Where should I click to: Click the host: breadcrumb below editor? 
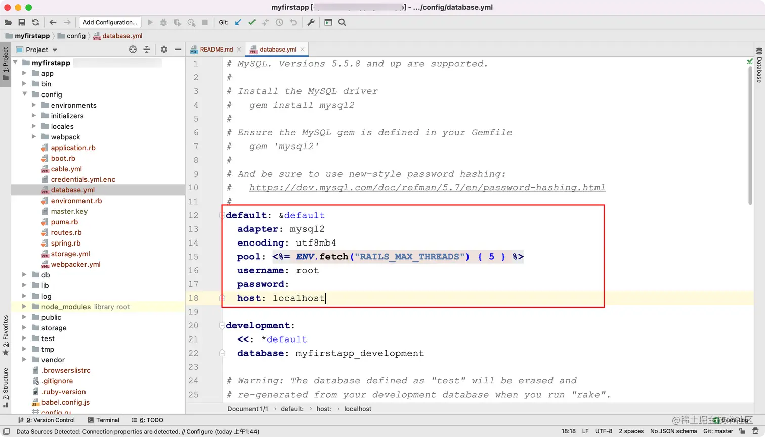pyautogui.click(x=324, y=409)
